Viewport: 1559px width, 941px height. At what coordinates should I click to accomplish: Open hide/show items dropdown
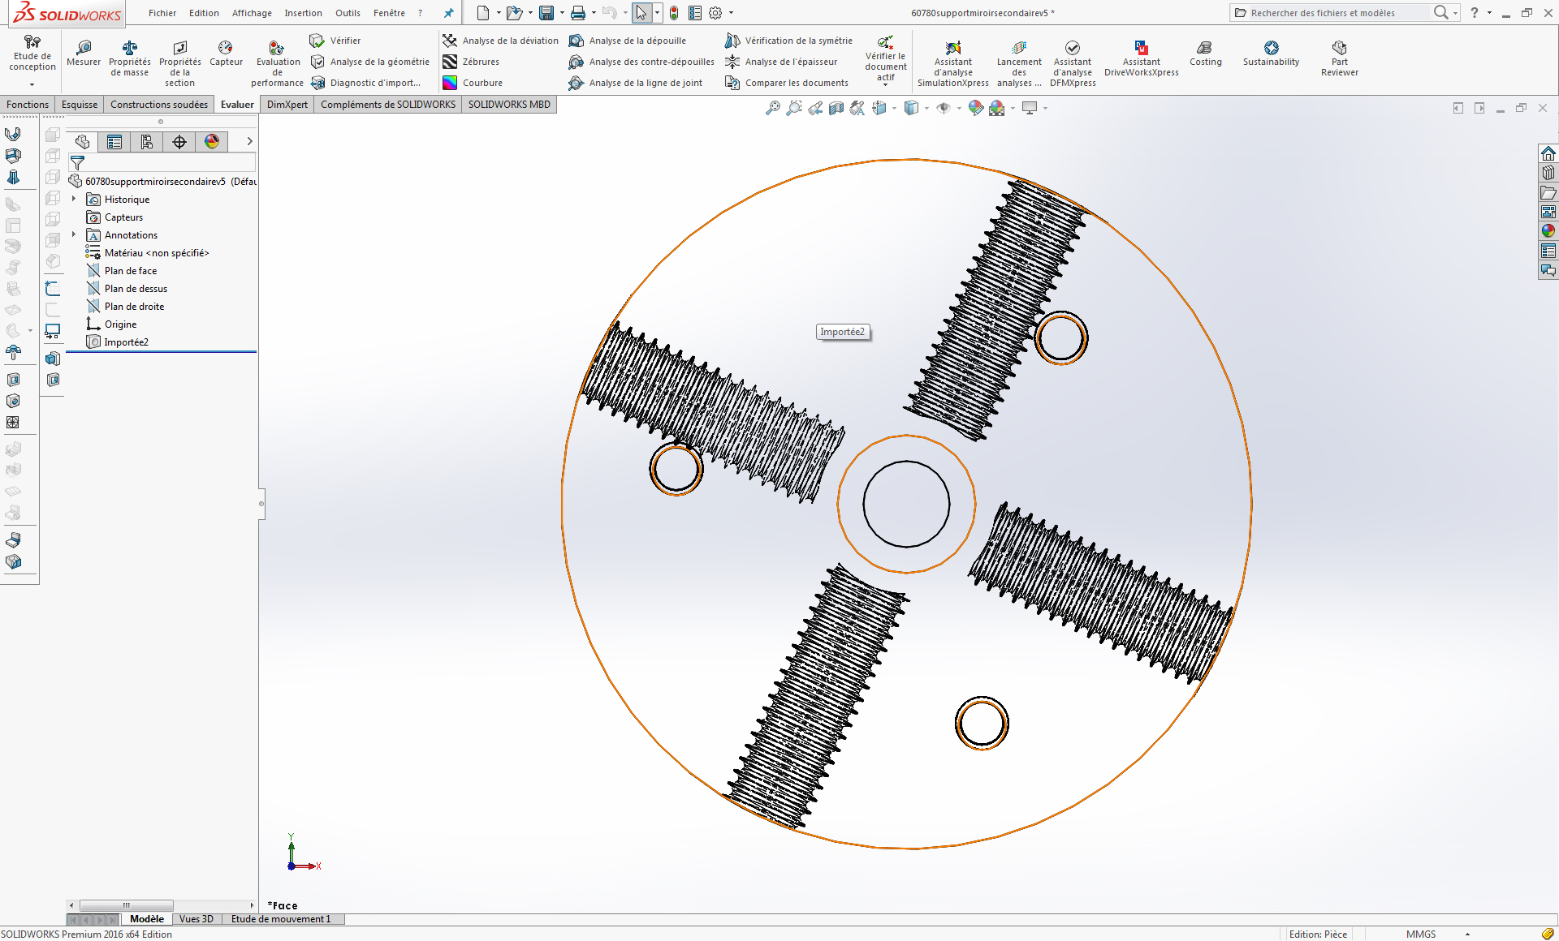click(x=959, y=108)
